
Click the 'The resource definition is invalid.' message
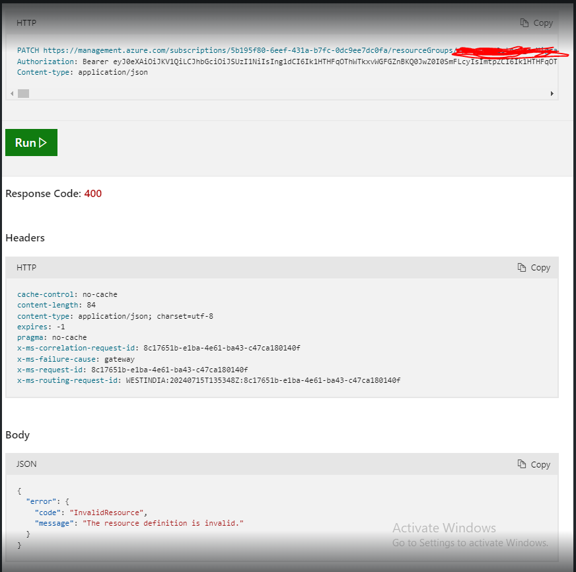pos(163,523)
